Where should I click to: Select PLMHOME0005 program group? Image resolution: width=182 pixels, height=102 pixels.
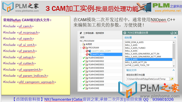(x=96, y=71)
